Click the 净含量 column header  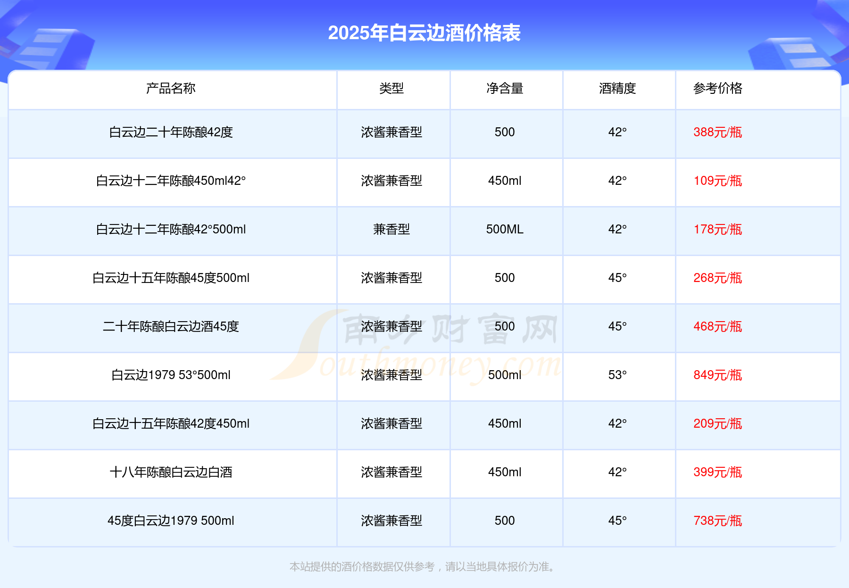point(505,88)
